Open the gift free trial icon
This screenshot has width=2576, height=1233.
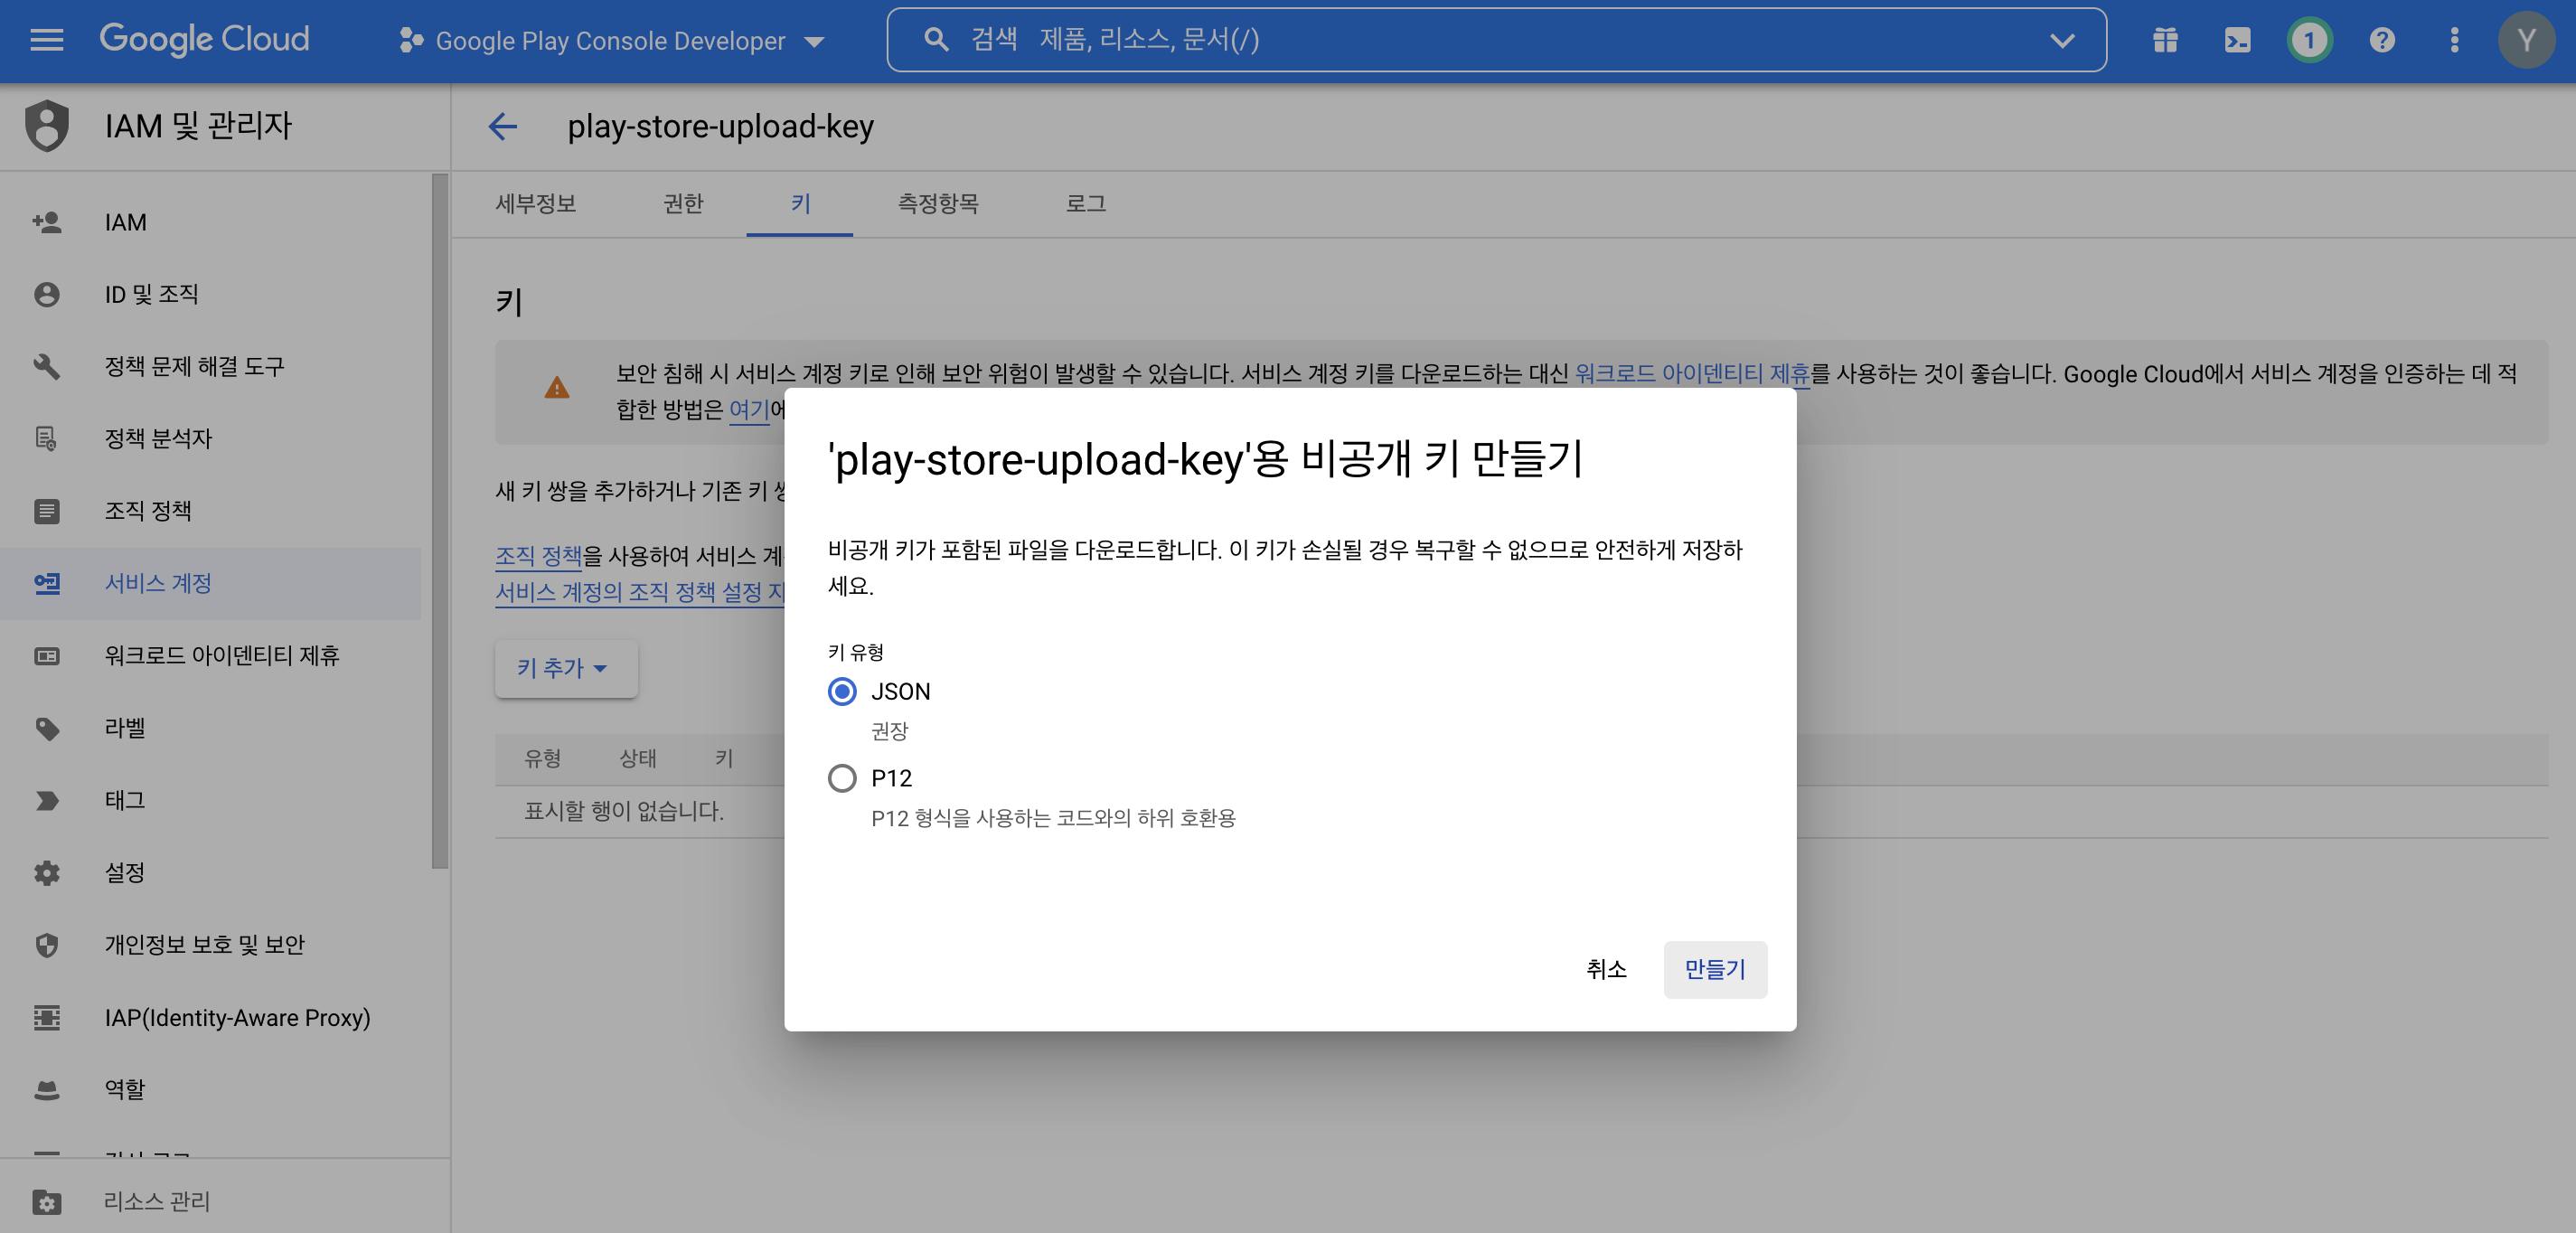[x=2165, y=40]
